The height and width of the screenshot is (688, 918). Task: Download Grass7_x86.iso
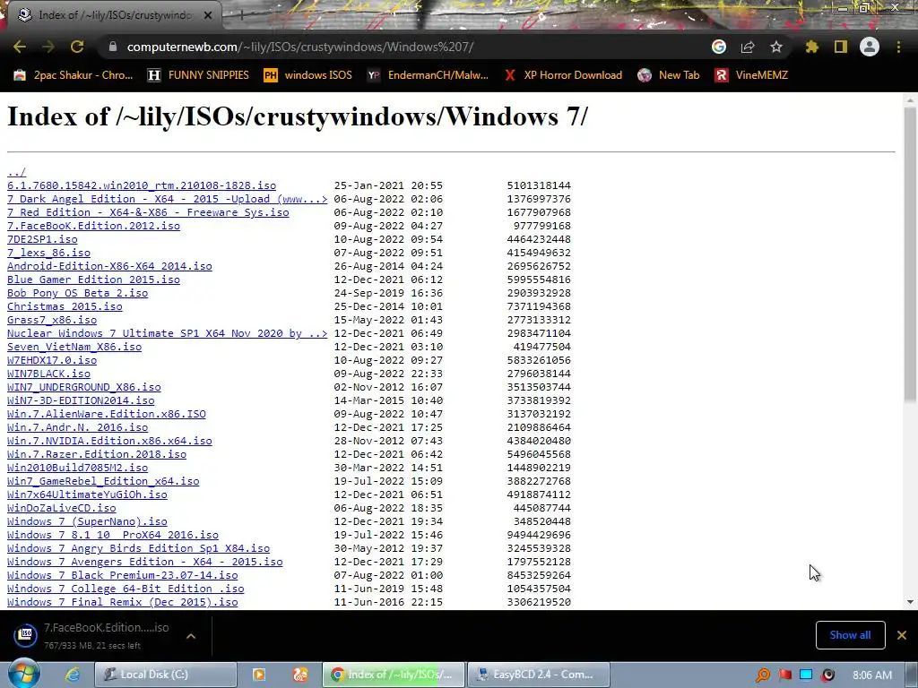(x=52, y=320)
